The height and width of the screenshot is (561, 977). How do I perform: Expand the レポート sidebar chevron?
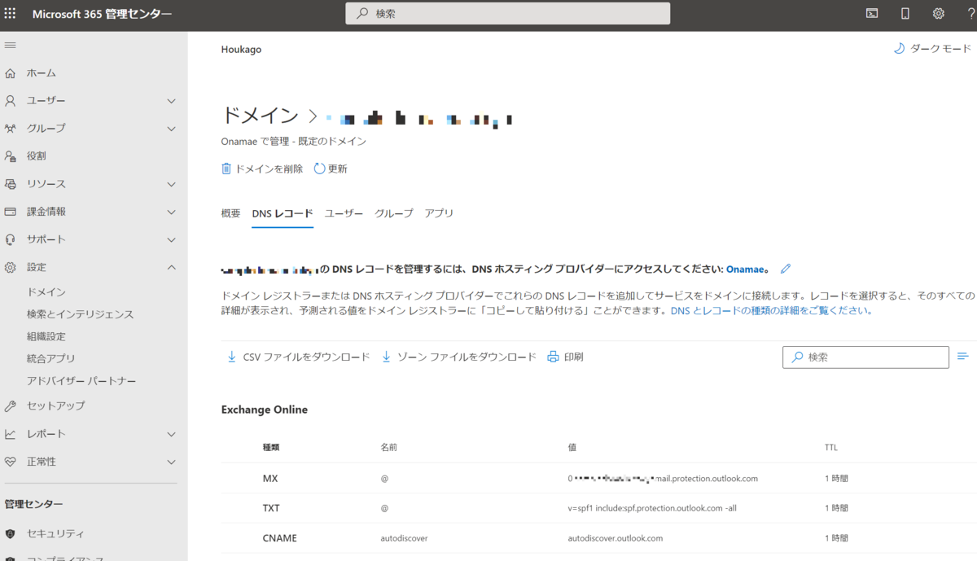coord(171,434)
